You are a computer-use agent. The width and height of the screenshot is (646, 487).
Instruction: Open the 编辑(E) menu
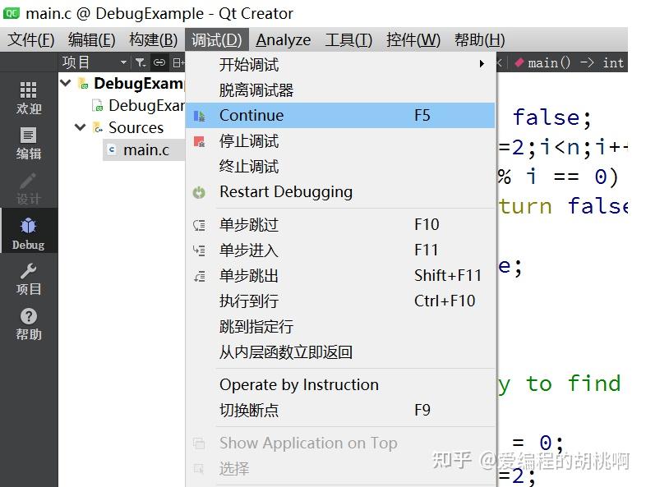click(91, 40)
